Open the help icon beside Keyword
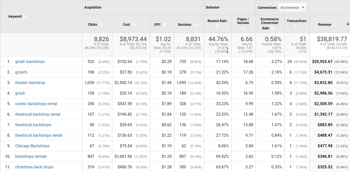Screen dimensions: 350x172 (26, 16)
